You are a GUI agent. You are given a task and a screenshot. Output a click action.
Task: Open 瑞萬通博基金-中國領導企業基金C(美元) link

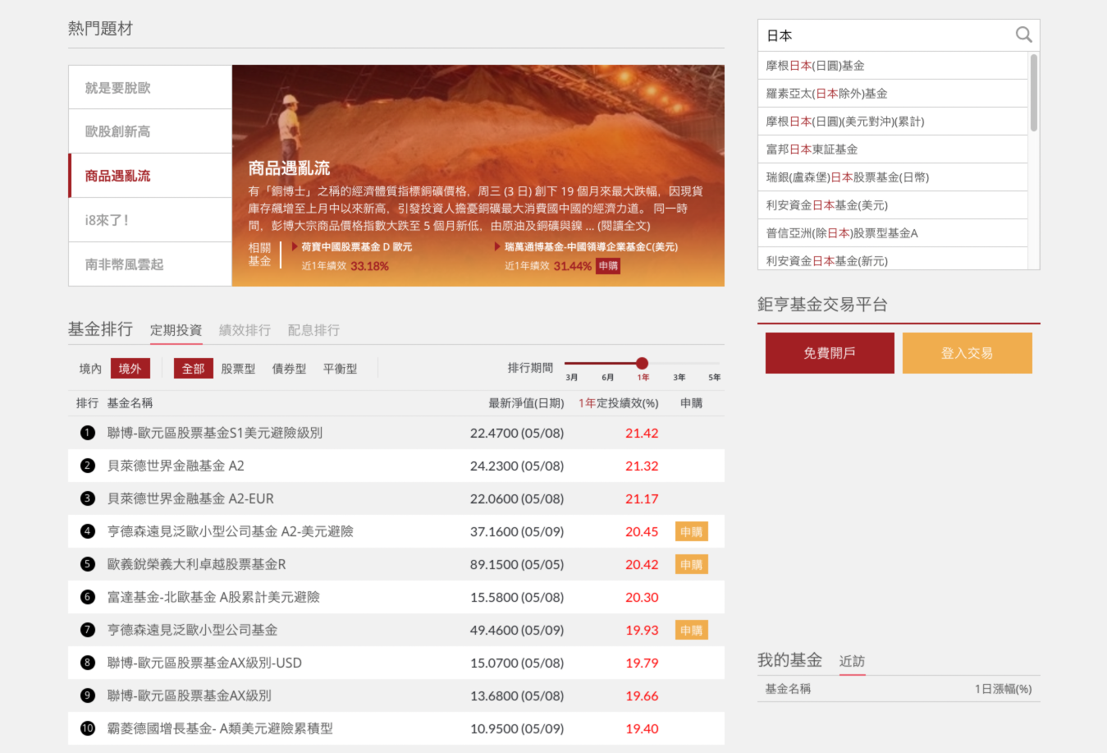coord(591,246)
